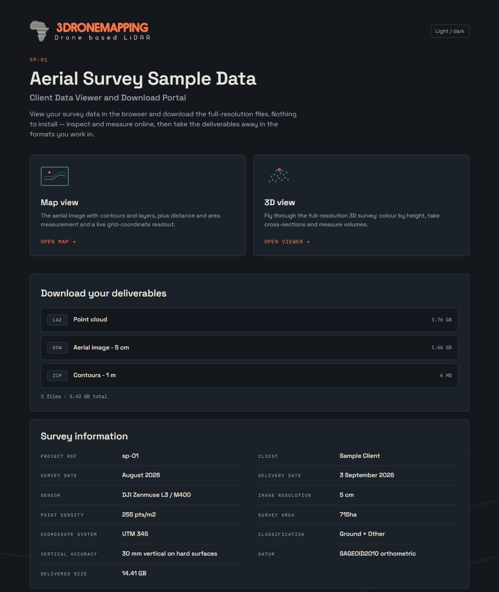Image resolution: width=499 pixels, height=592 pixels.
Task: Click the delivery date 3 September 2026
Action: [367, 475]
